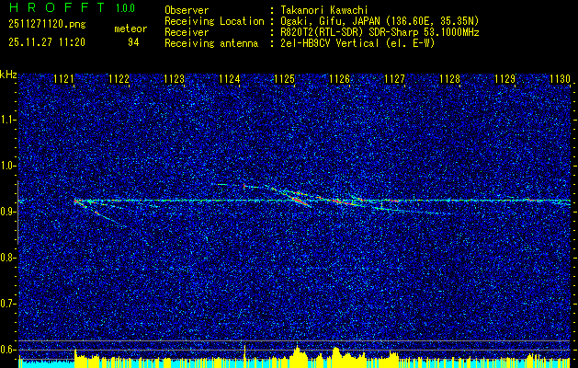
Task: Click receiver value R820T2(RTL-SDR) SDR-Sharp 53.1000MHz
Action: coord(380,32)
